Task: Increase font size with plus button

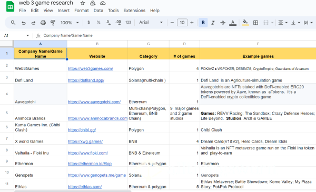Action: point(192,23)
